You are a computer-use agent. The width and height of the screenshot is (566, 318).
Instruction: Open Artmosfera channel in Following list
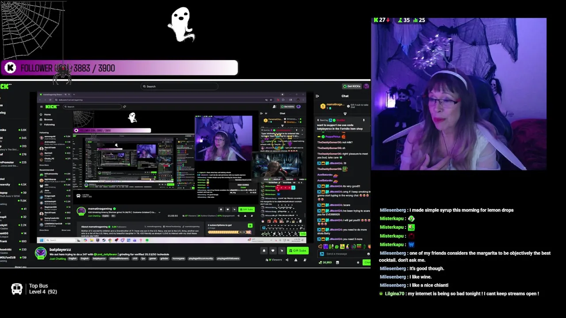(x=55, y=143)
